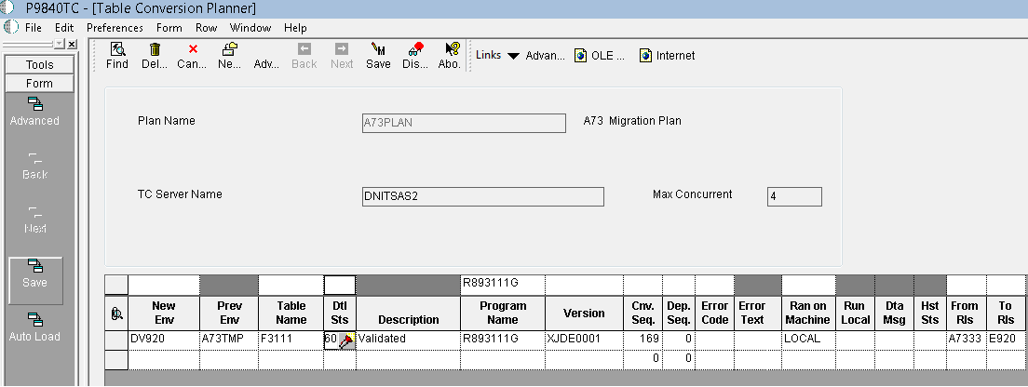Click the Advanced icon in the Form sidebar

click(x=34, y=104)
